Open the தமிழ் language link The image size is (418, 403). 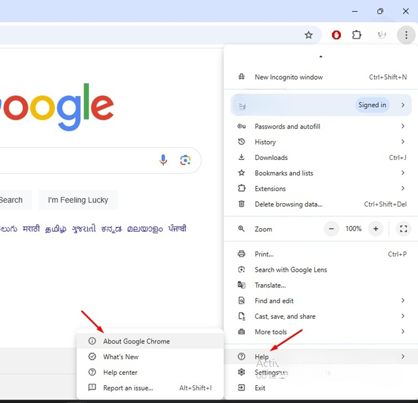(x=56, y=229)
